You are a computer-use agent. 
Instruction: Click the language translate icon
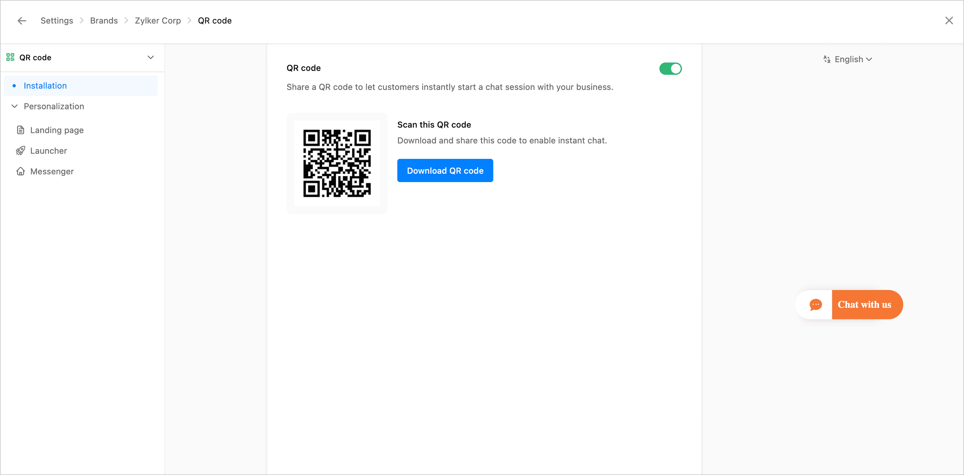[827, 59]
